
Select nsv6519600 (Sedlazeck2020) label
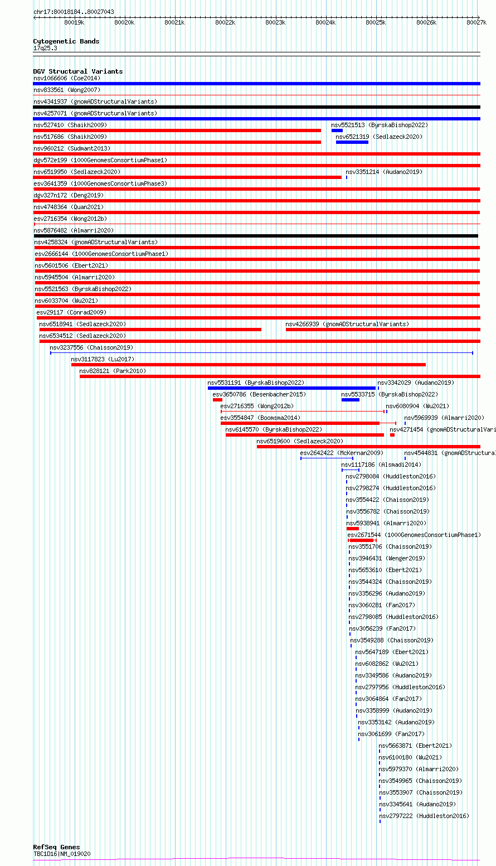click(300, 441)
